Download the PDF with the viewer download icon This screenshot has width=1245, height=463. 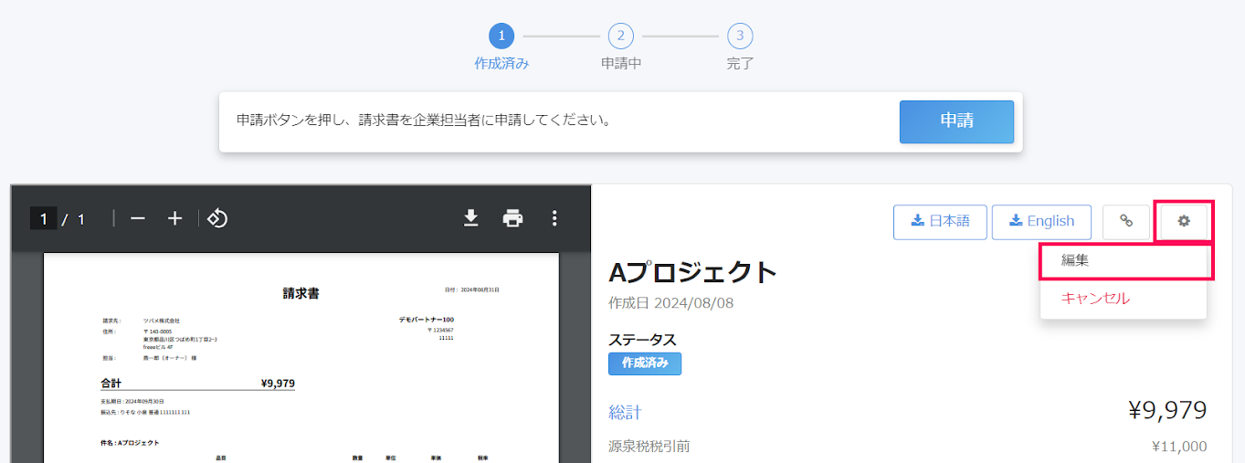471,218
